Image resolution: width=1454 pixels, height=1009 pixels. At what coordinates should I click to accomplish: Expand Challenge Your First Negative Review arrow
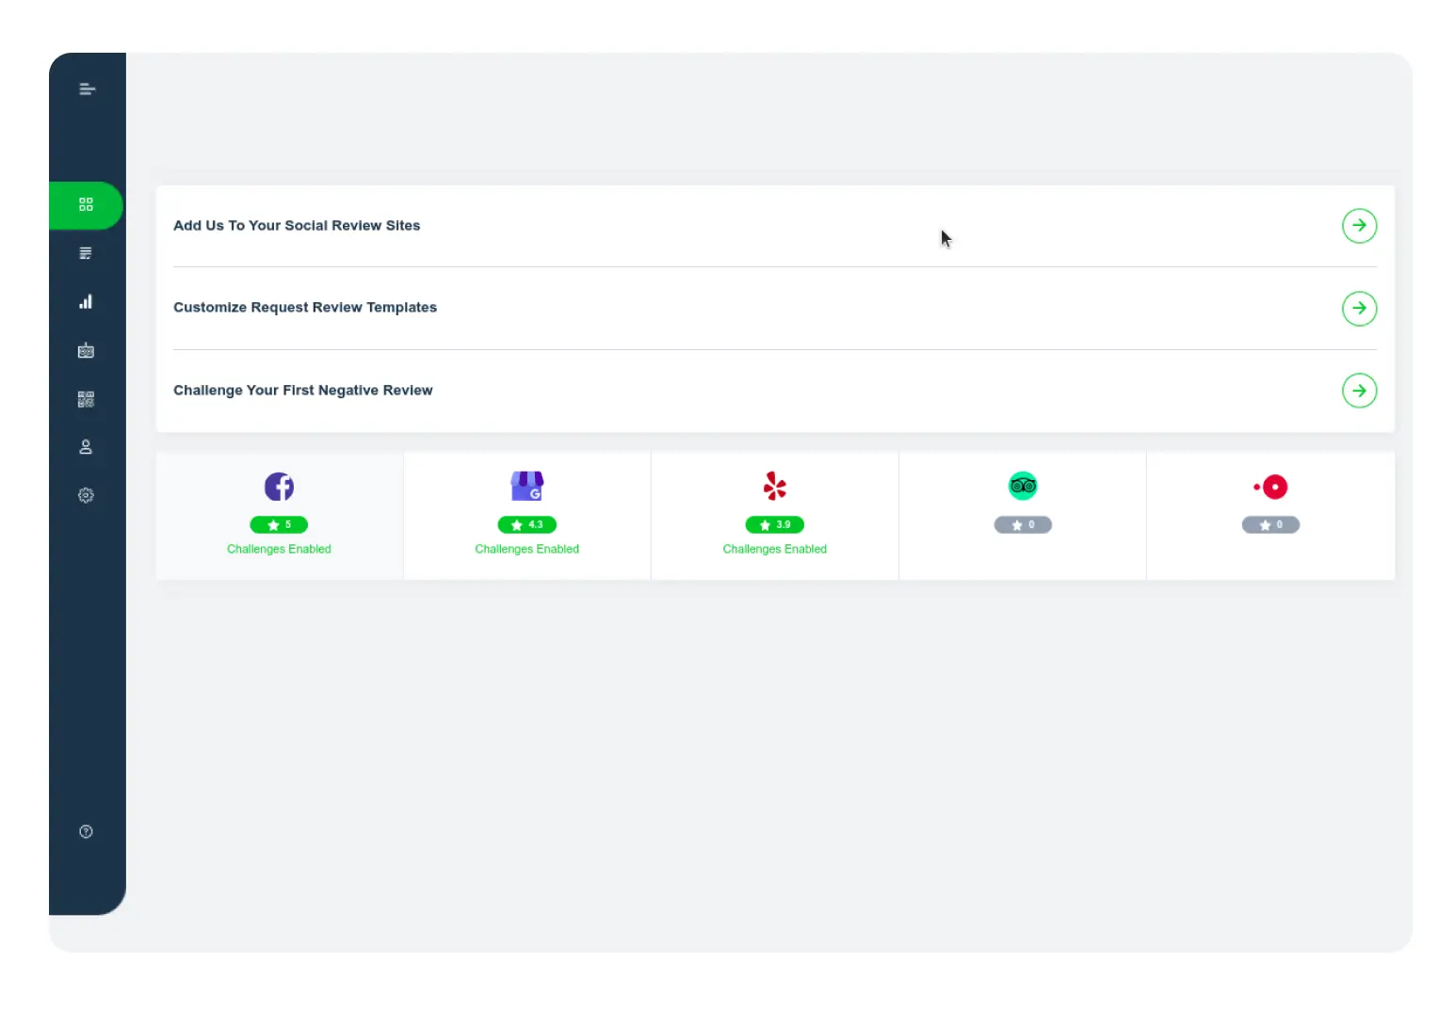tap(1358, 391)
